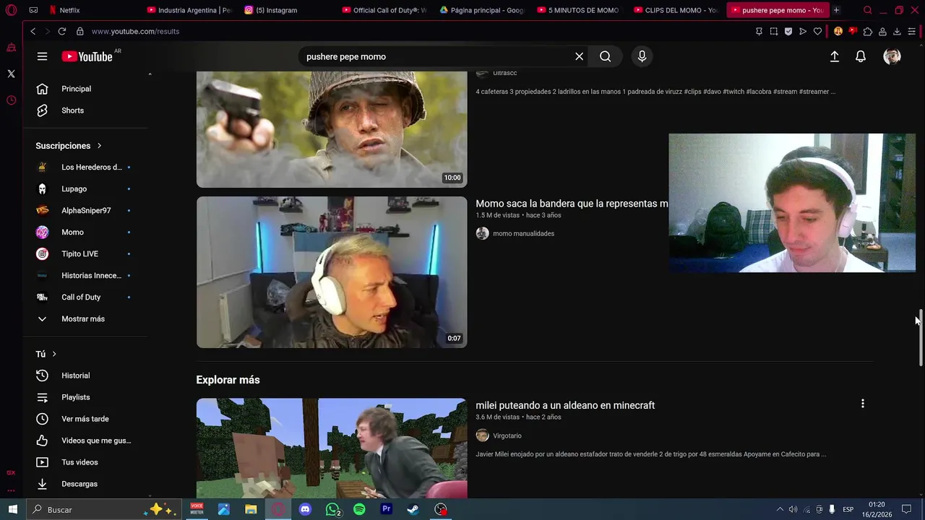Expand the 'Tú' section arrow
The height and width of the screenshot is (520, 925).
point(53,354)
